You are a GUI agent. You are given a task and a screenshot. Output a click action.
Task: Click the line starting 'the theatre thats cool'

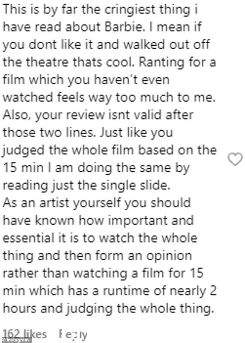109,62
